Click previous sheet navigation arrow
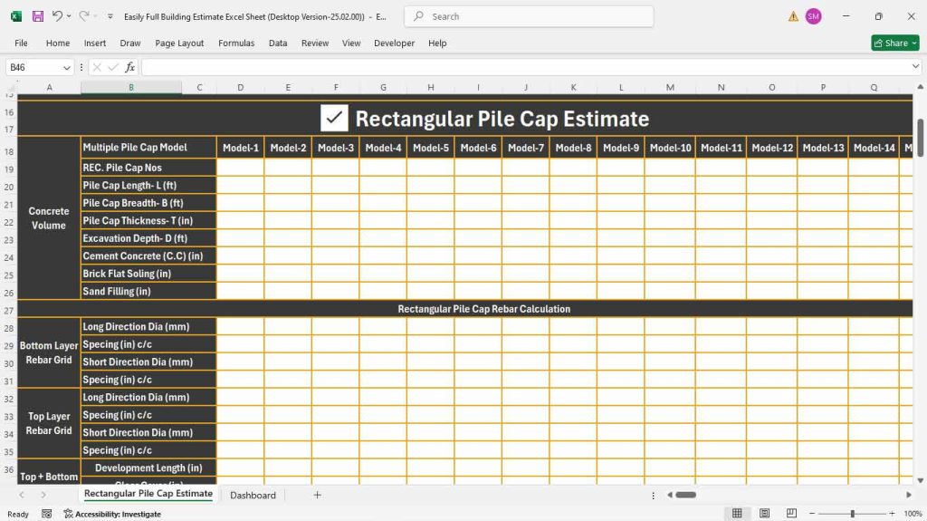Viewport: 927px width, 521px height. click(x=22, y=495)
